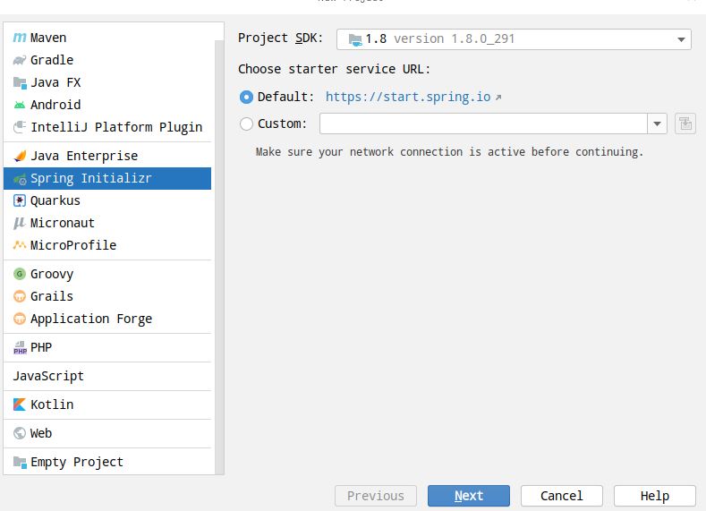This screenshot has width=706, height=511.
Task: Click the IntelliJ Platform Plugin icon
Action: point(20,127)
